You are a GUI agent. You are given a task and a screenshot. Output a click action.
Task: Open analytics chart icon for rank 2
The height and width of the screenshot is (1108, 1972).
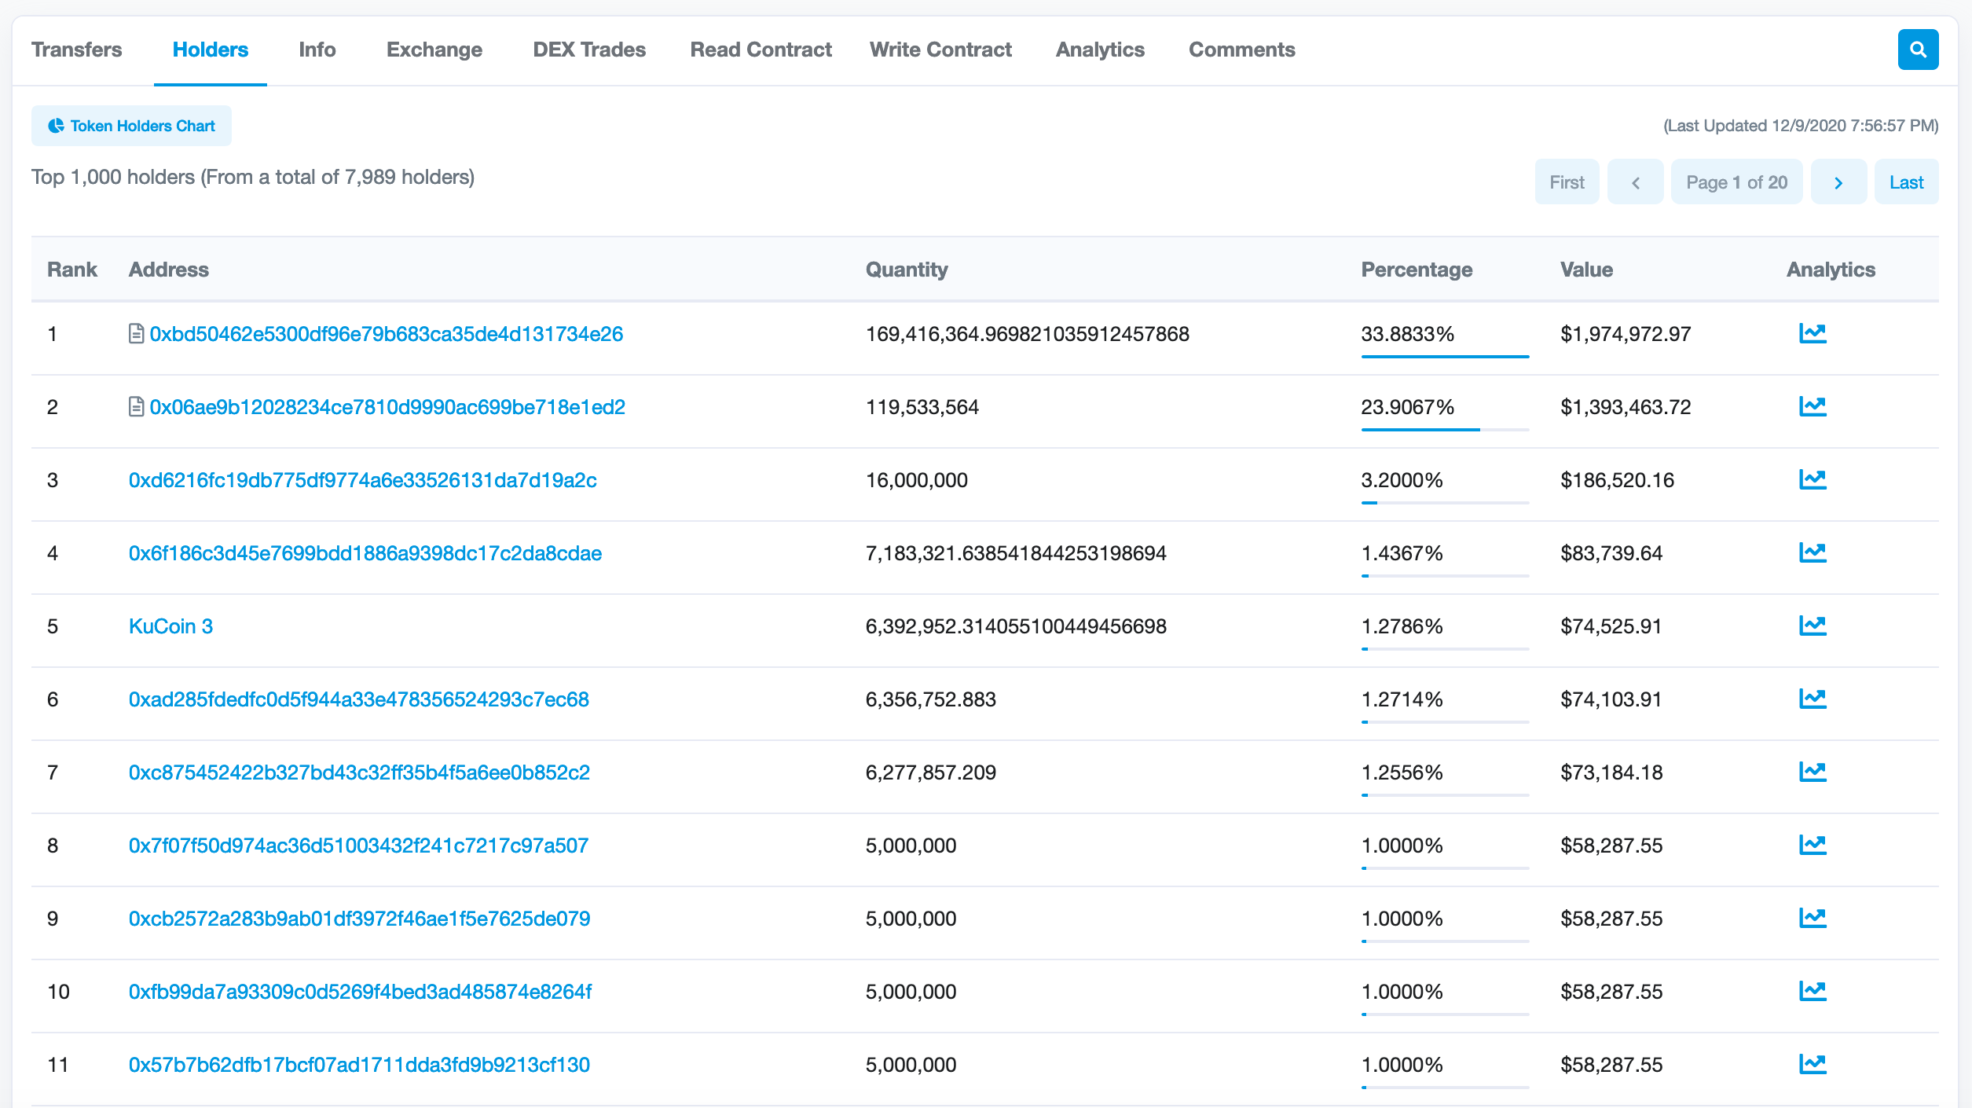(1813, 407)
